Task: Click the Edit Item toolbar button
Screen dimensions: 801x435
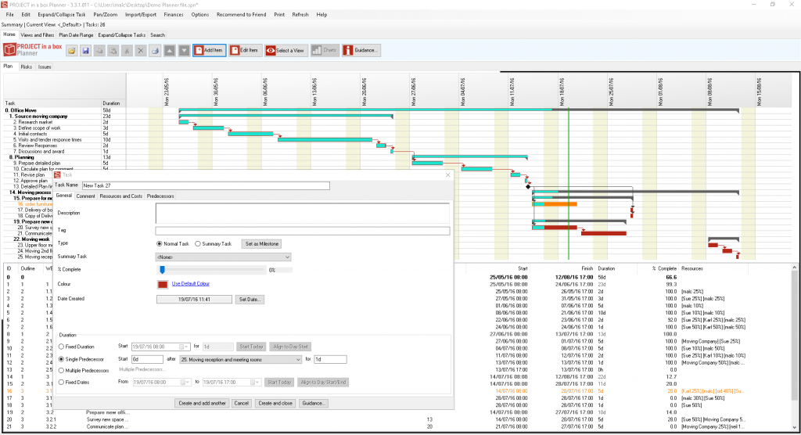Action: tap(245, 50)
